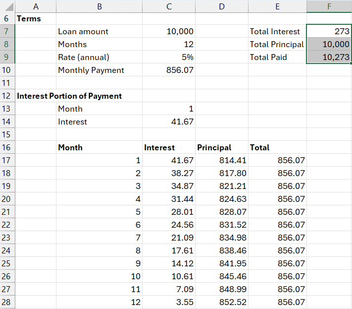Select column A header
The image size is (352, 309).
pos(36,6)
